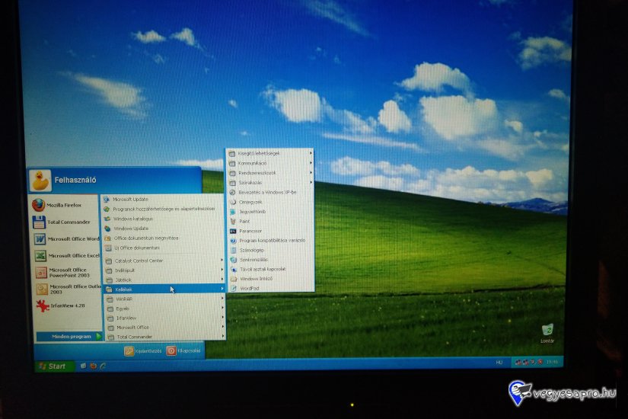Click the HU language indicator in taskbar
This screenshot has height=419, width=628.
(x=499, y=362)
